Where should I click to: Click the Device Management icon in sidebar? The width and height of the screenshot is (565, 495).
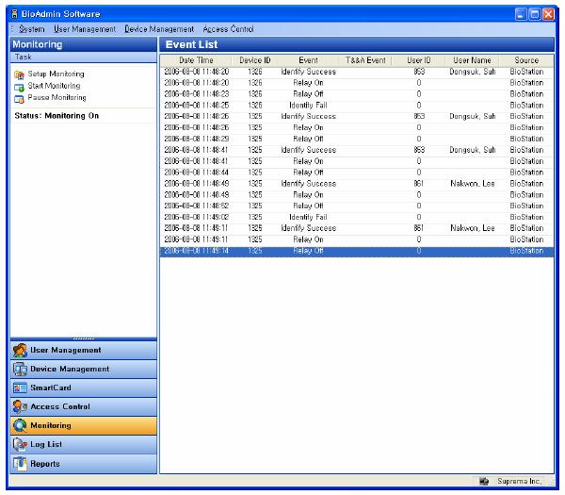tap(20, 369)
